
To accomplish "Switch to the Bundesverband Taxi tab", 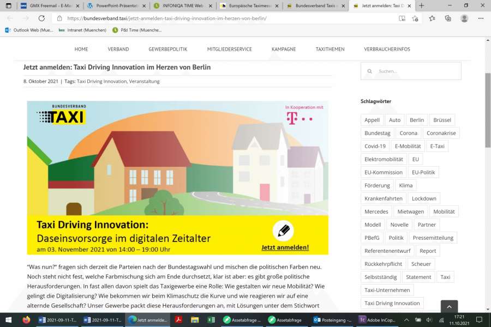I will pyautogui.click(x=316, y=6).
